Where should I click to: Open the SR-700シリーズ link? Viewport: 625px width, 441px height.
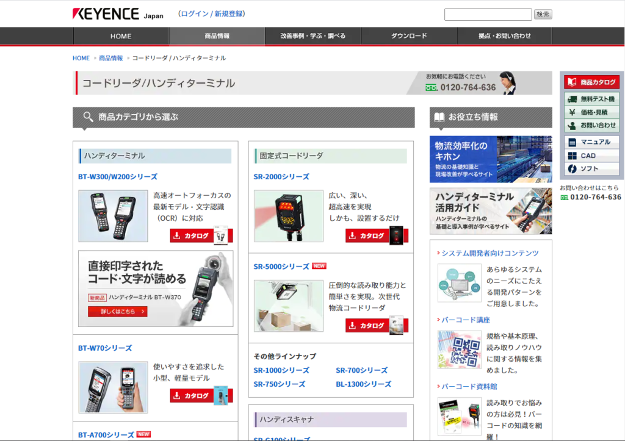pyautogui.click(x=361, y=370)
